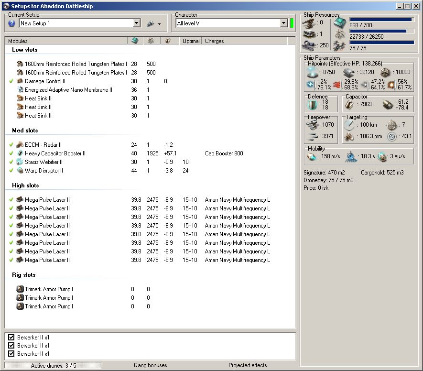The height and width of the screenshot is (371, 423).
Task: Click the Optimal column header
Action: click(191, 41)
